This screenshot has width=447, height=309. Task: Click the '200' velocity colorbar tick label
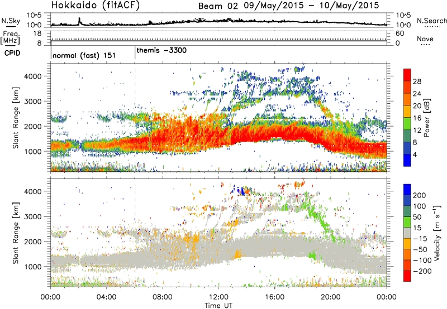click(420, 195)
